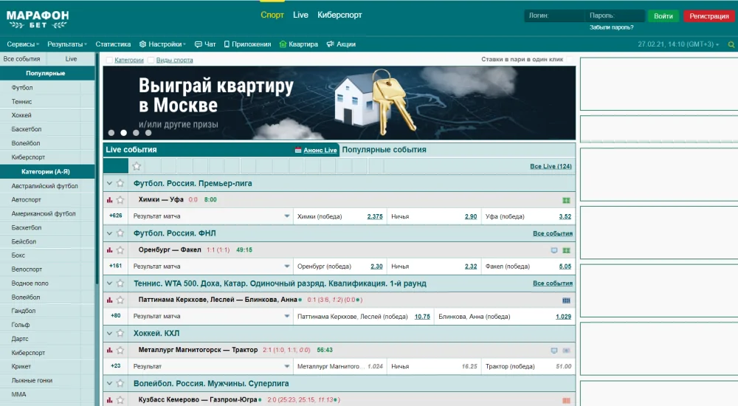
Task: Switch to Киберспорт top tab
Action: click(x=339, y=15)
